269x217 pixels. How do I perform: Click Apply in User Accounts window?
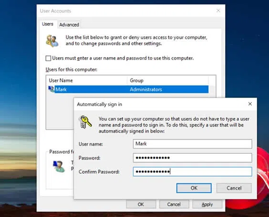[207, 204]
